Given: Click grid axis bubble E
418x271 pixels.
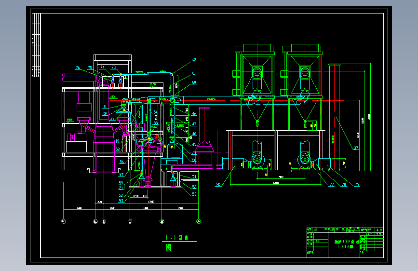Looking at the screenshot, I should point(95,221).
